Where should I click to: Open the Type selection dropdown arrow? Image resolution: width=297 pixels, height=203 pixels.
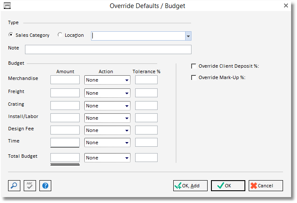(x=188, y=36)
